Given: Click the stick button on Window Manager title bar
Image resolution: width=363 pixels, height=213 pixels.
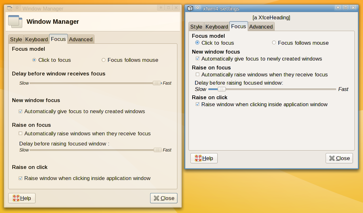Looking at the screenshot, I should (17, 8).
